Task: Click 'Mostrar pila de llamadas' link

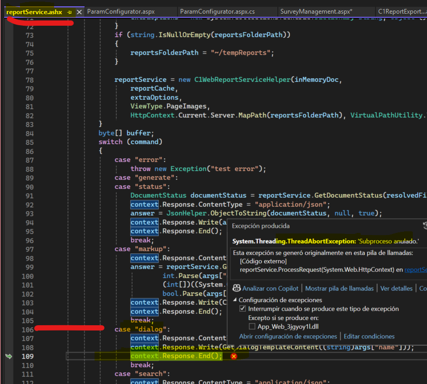Action: (x=339, y=288)
